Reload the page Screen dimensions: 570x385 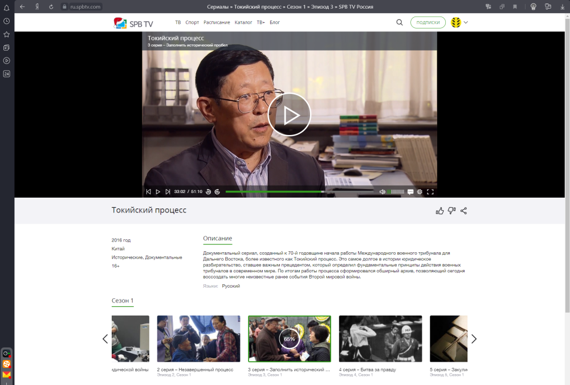pos(51,6)
